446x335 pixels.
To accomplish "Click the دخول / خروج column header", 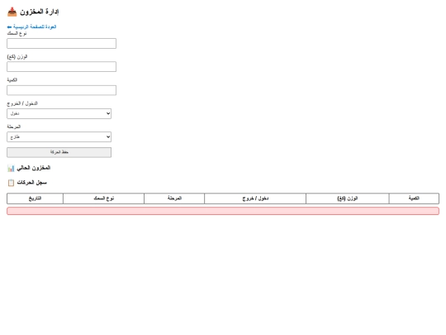I will pos(255,199).
